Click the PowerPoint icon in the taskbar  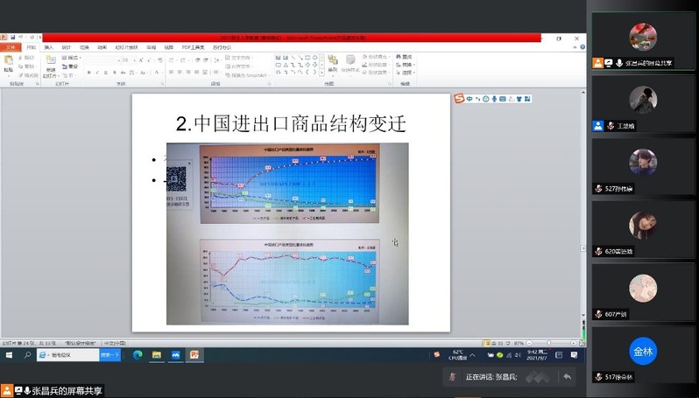point(194,355)
